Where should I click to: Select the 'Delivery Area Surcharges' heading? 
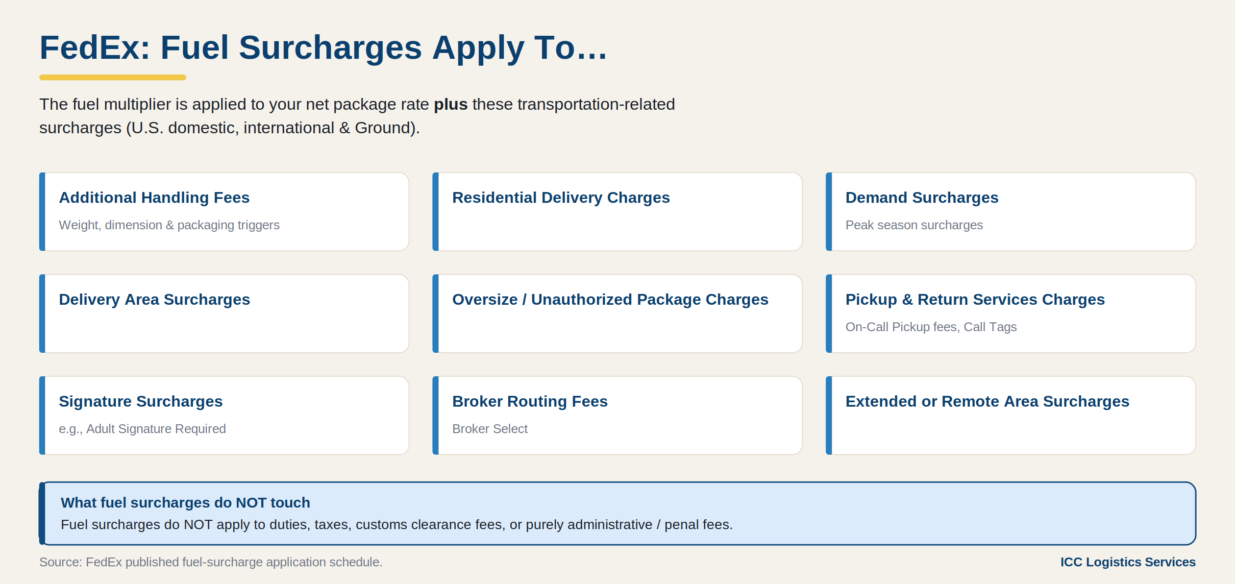pyautogui.click(x=154, y=299)
